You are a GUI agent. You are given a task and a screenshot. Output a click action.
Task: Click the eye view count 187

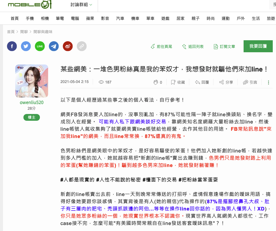pyautogui.click(x=105, y=82)
